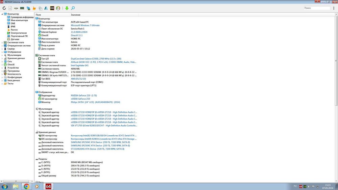Open the sensor gauge toolbar icon
The height and width of the screenshot is (190, 338).
pyautogui.click(x=58, y=8)
